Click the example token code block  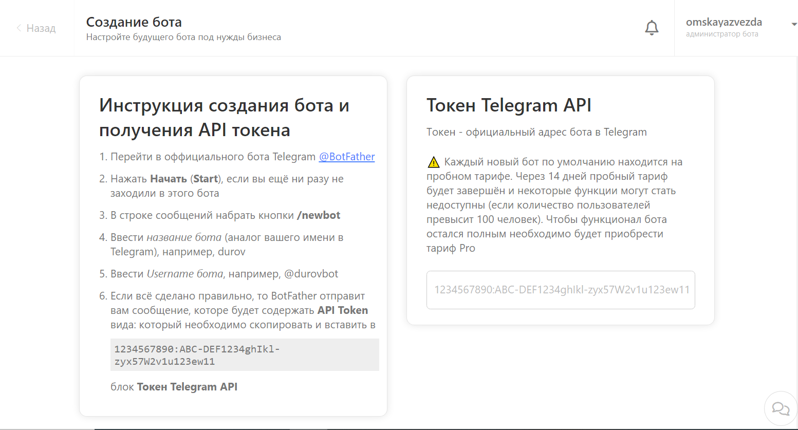pyautogui.click(x=245, y=355)
